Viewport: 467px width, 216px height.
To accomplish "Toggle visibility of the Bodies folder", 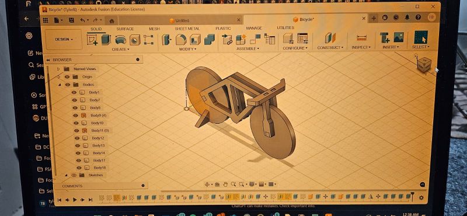I will [x=68, y=85].
